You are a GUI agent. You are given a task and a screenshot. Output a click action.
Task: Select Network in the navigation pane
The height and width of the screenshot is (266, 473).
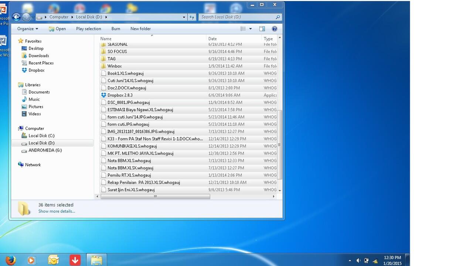(33, 165)
